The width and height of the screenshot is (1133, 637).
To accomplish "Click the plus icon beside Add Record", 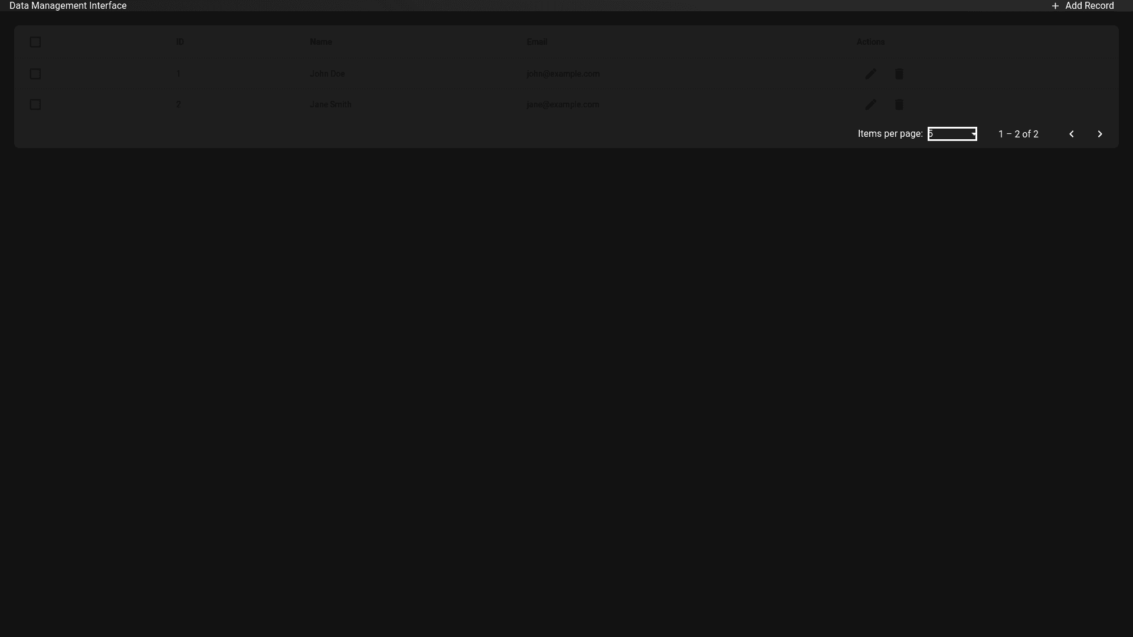I will coord(1055,6).
